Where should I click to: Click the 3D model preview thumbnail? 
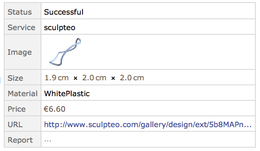tap(65, 52)
